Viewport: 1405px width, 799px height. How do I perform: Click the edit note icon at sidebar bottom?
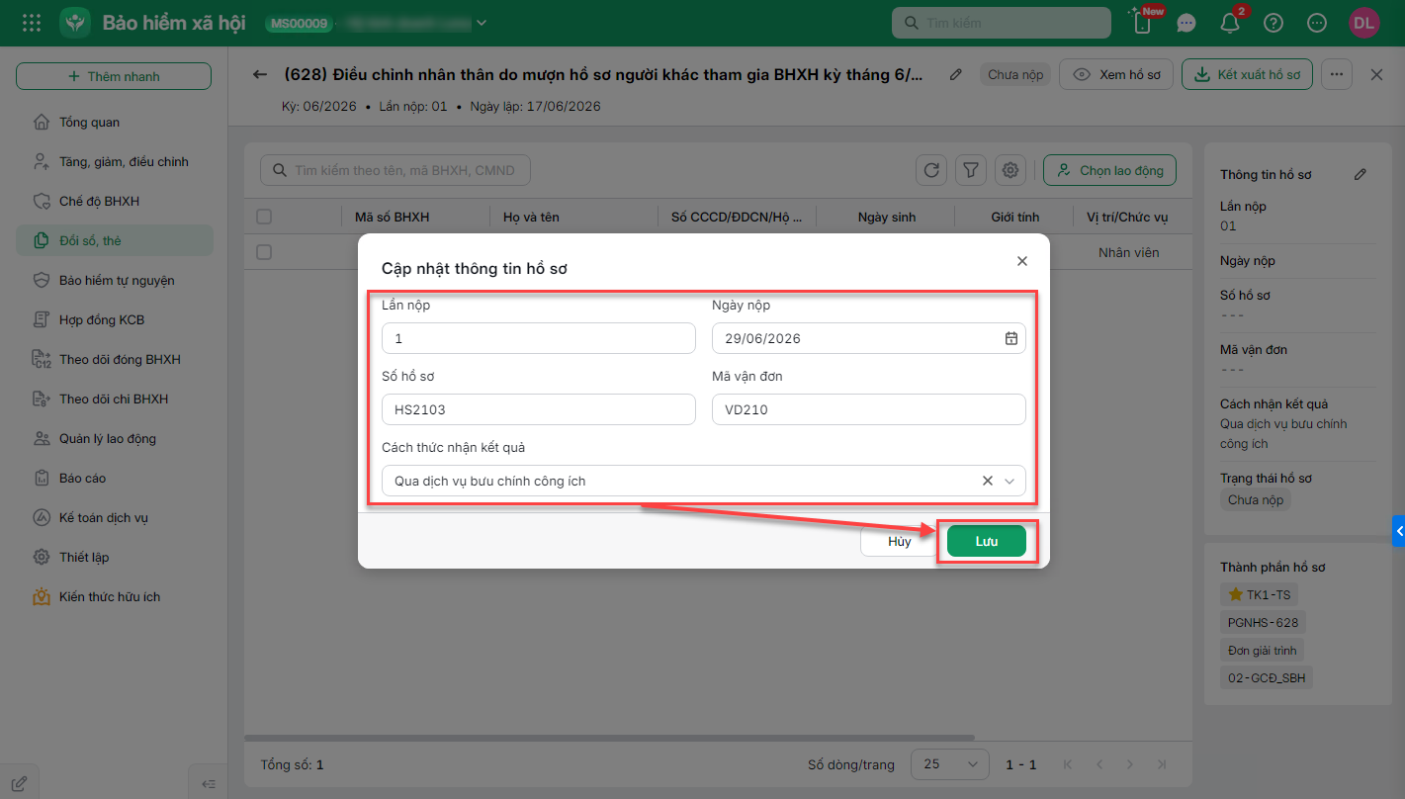coord(19,784)
